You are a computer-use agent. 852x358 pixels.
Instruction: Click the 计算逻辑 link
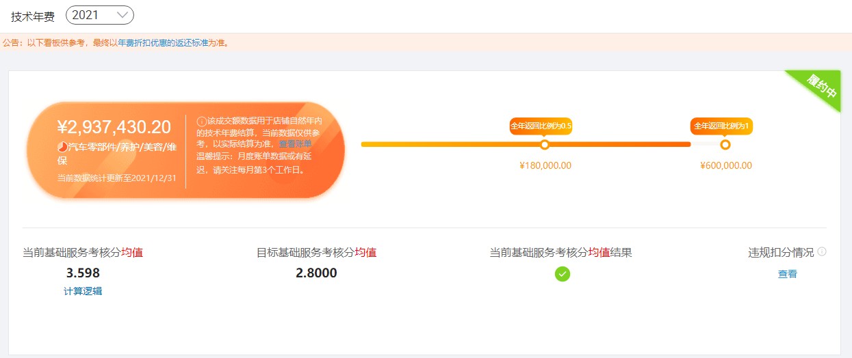[83, 291]
